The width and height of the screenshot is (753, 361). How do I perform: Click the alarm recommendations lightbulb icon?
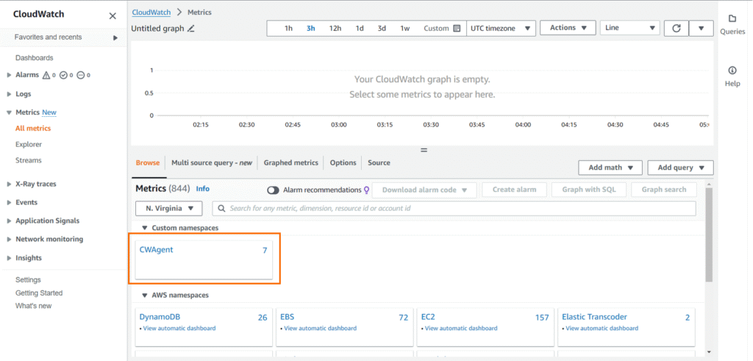point(366,190)
